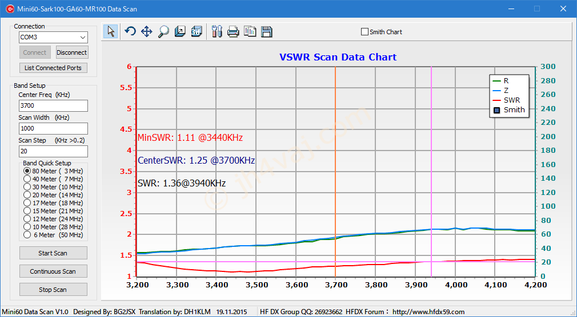The width and height of the screenshot is (577, 317).
Task: Click List Connected Ports
Action: 53,68
